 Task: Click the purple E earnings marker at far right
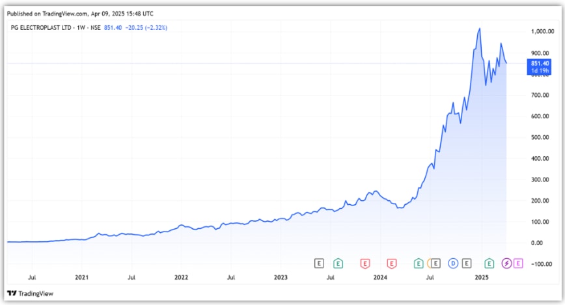518,263
